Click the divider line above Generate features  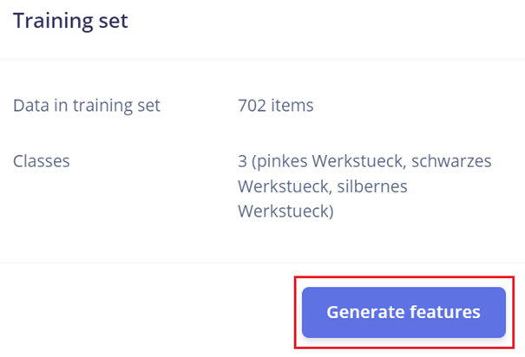(262, 263)
